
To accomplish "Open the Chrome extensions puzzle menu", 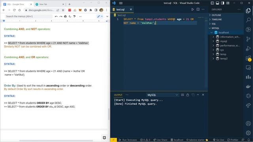I will pyautogui.click(x=91, y=10).
